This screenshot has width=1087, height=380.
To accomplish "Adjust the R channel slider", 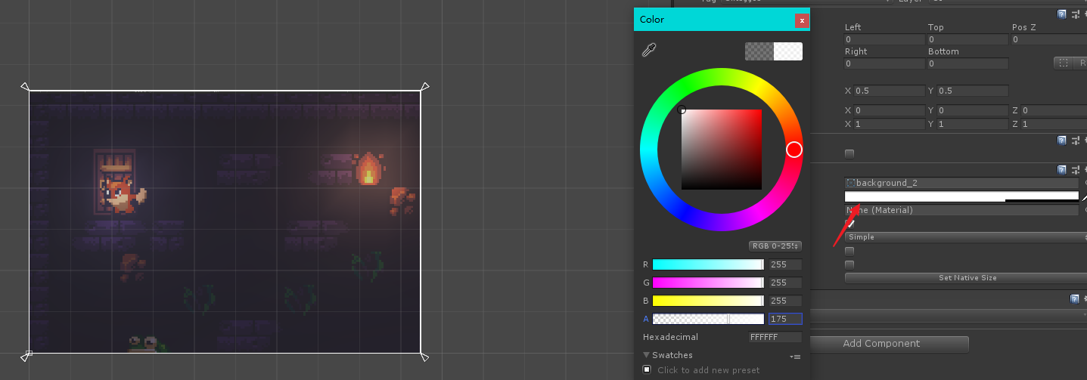I will (708, 264).
